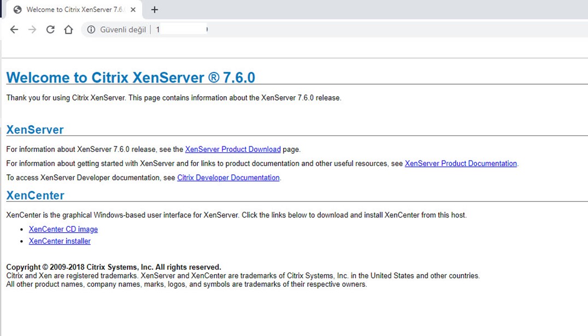588x336 pixels.
Task: Click the globe favicon on the tab
Action: coord(17,10)
